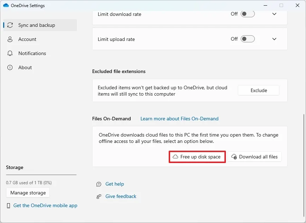Click the person icon next to Account
Image resolution: width=306 pixels, height=223 pixels.
[11, 39]
